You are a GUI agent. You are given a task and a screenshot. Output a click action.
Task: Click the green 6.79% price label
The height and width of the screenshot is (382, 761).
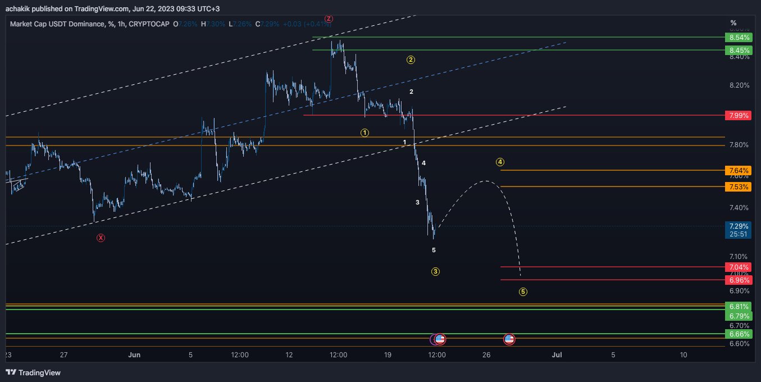point(739,316)
